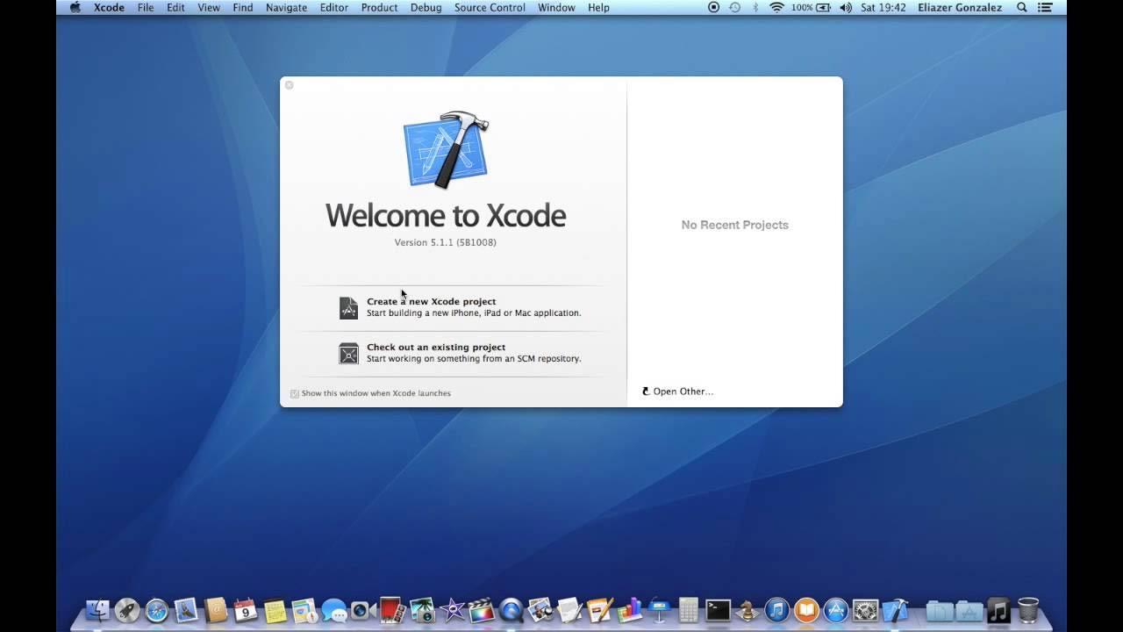The image size is (1123, 632).
Task: Open Chess from the dock
Action: [747, 610]
